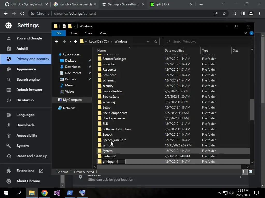The height and width of the screenshot is (198, 265).
Task: Click the file list horizontal scrollbar
Action: [169, 167]
